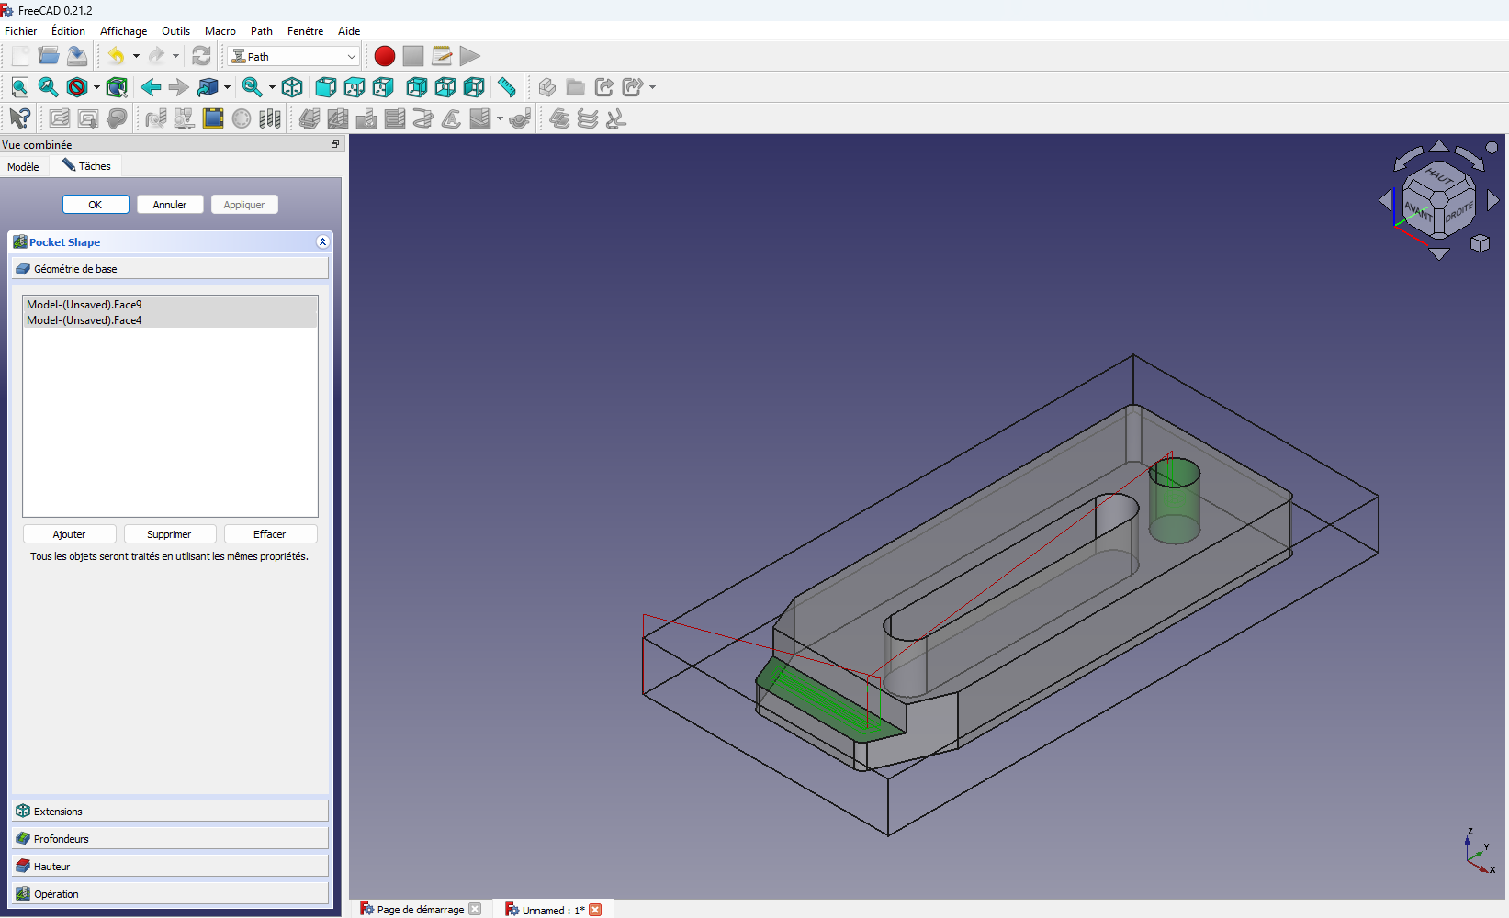Select Model-(Unsaved).Face9 in the list
Screen dimensions: 1509x918
pos(170,305)
